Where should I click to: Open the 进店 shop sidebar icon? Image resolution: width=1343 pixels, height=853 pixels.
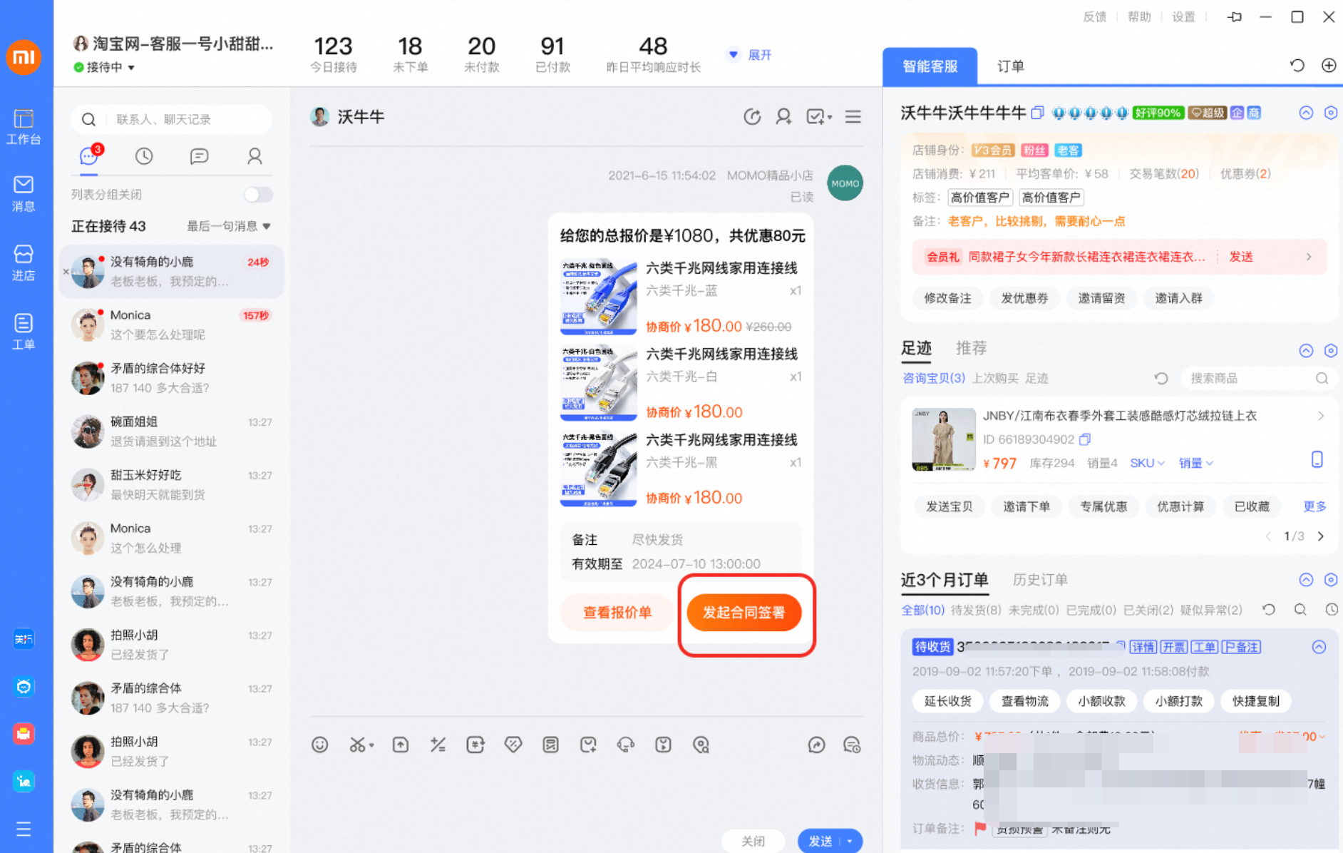tap(24, 262)
